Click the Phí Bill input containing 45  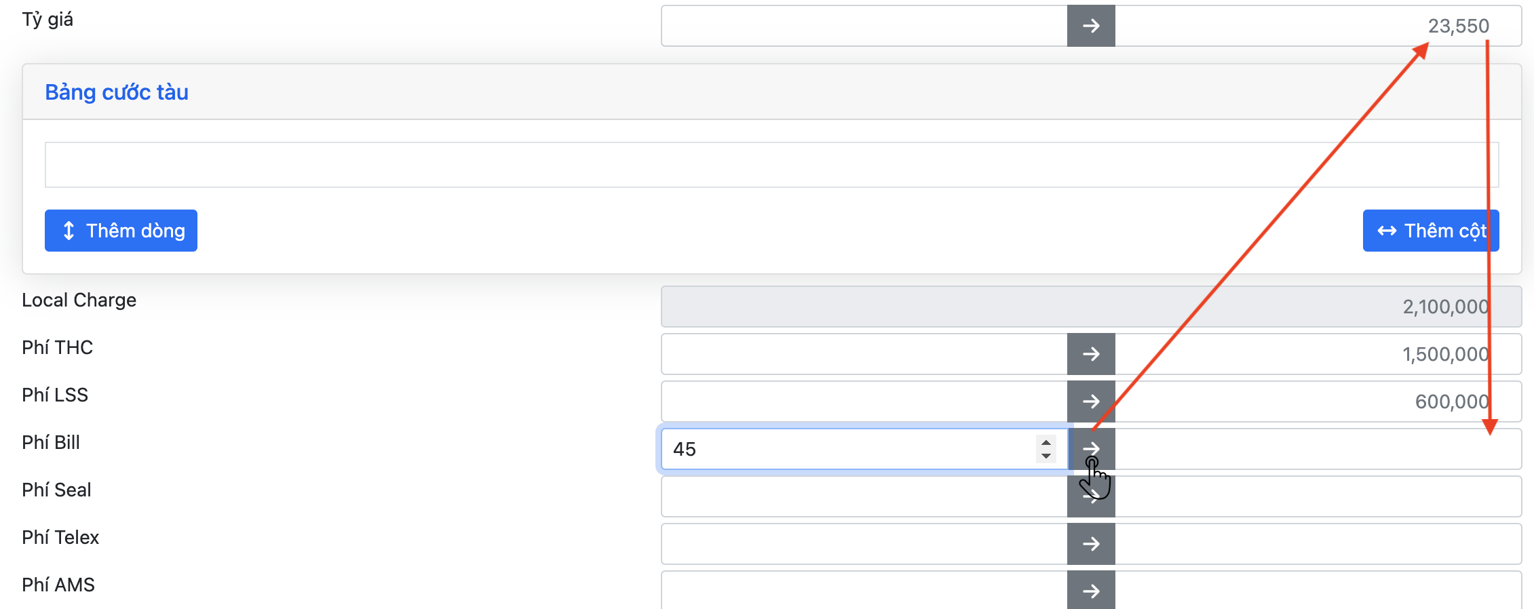point(848,449)
